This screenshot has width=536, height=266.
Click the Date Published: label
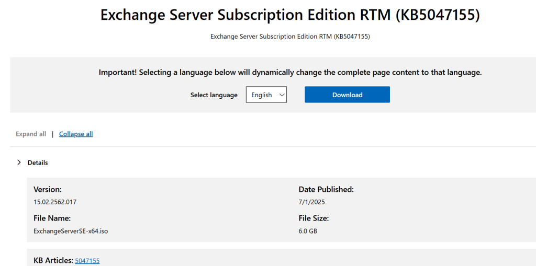(326, 189)
